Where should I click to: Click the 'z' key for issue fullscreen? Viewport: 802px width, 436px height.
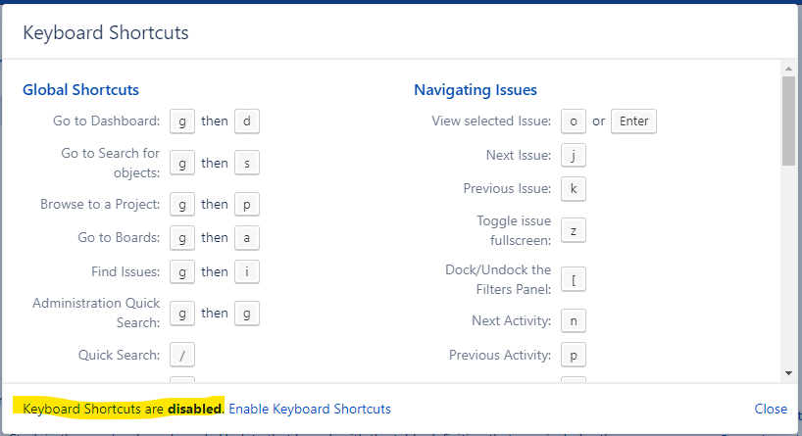(574, 230)
